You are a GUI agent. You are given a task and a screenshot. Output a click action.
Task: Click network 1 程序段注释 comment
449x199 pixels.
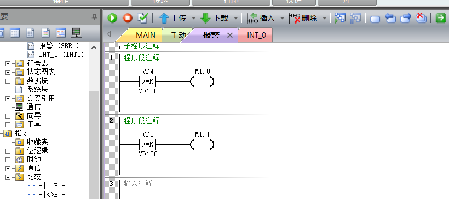[x=141, y=58]
